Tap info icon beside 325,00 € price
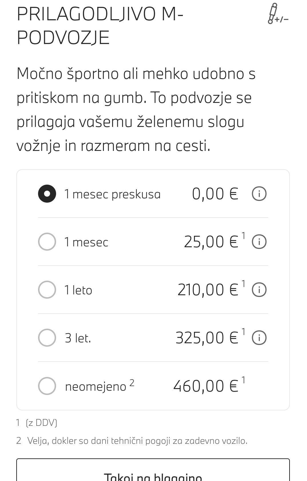 click(259, 338)
